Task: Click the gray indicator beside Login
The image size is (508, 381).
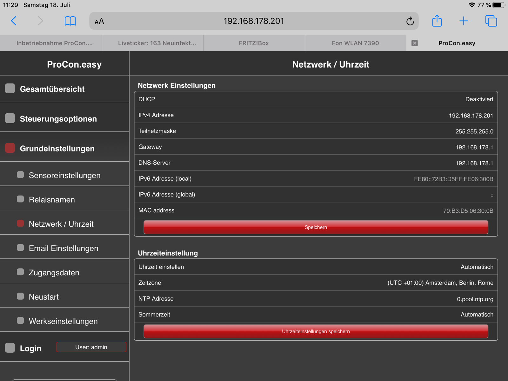Action: click(x=10, y=348)
